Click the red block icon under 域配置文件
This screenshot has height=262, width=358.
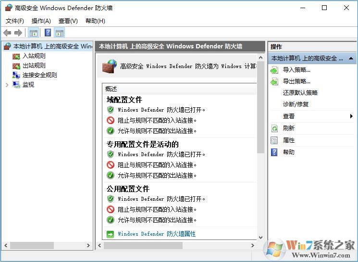[x=111, y=120]
